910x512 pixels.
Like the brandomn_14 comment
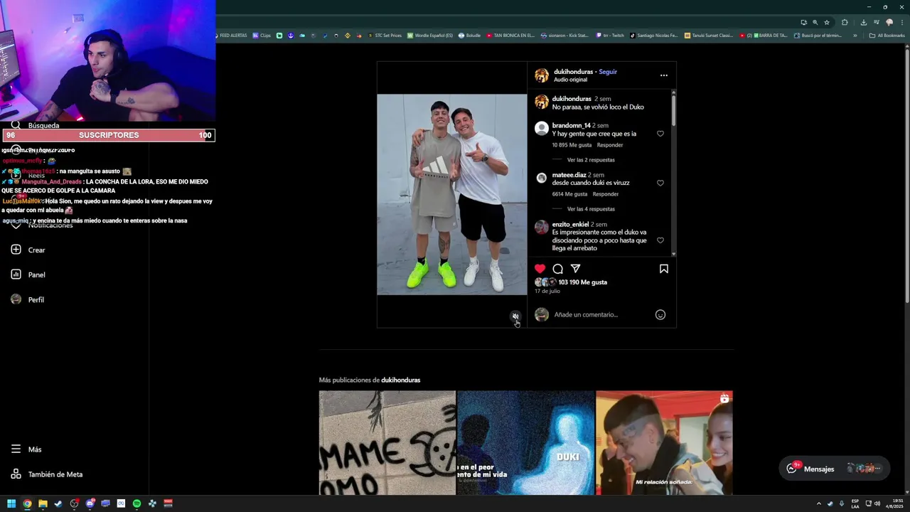660,134
